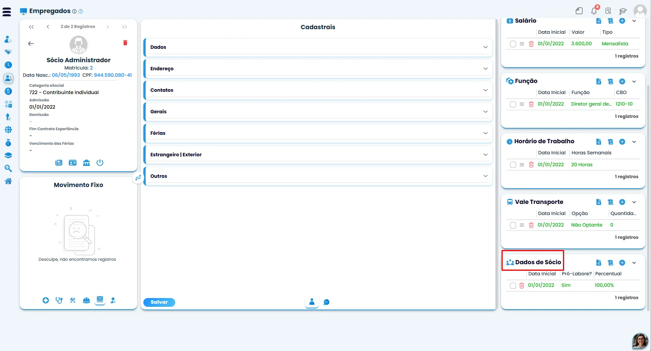
Task: Select the 20 Horas row checkbox
Action: 513,165
